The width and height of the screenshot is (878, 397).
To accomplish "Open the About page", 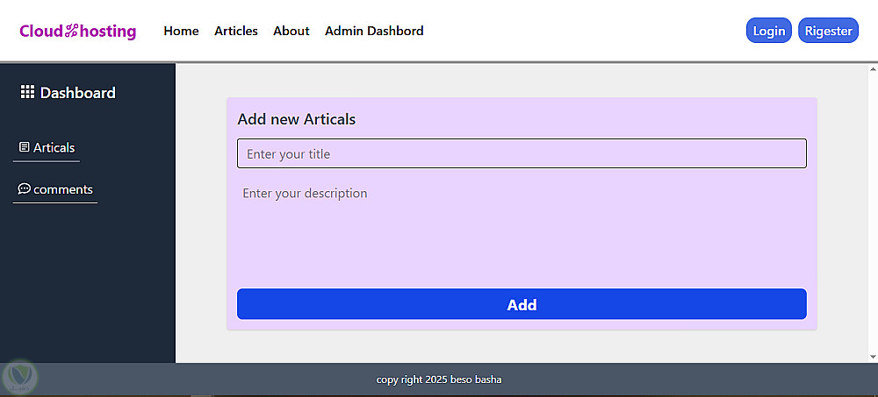I will pyautogui.click(x=291, y=31).
